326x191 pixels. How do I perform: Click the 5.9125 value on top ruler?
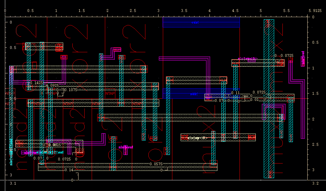(315, 11)
